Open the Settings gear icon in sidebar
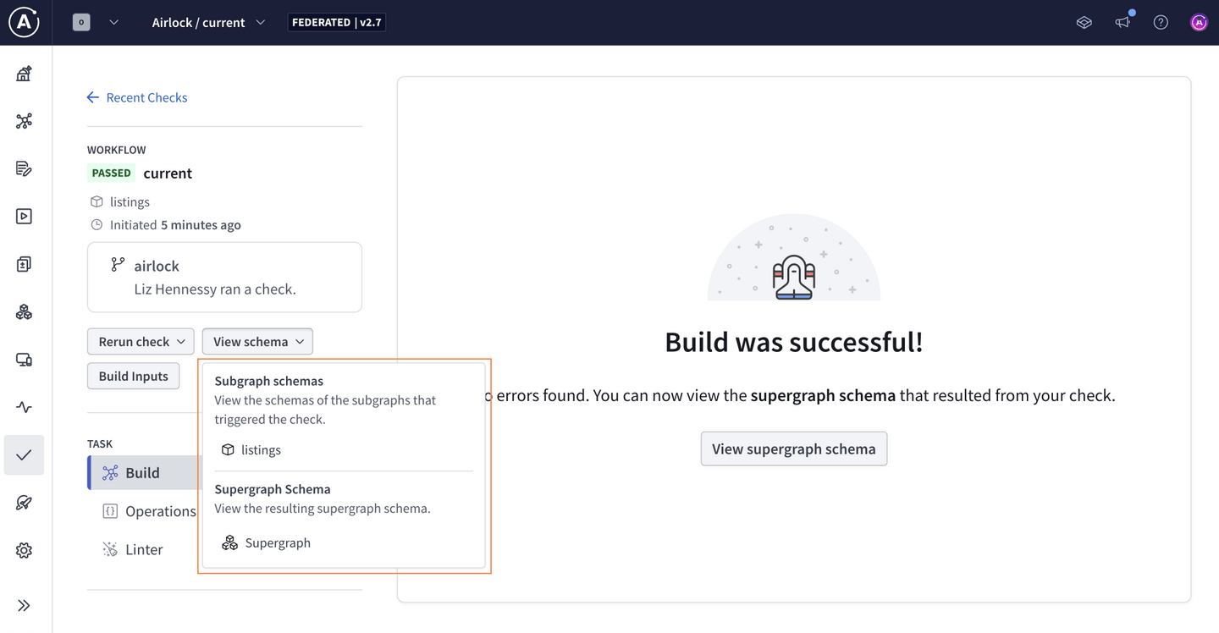Image resolution: width=1219 pixels, height=633 pixels. (x=24, y=551)
